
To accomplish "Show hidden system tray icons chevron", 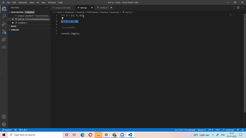I will coord(213,135).
